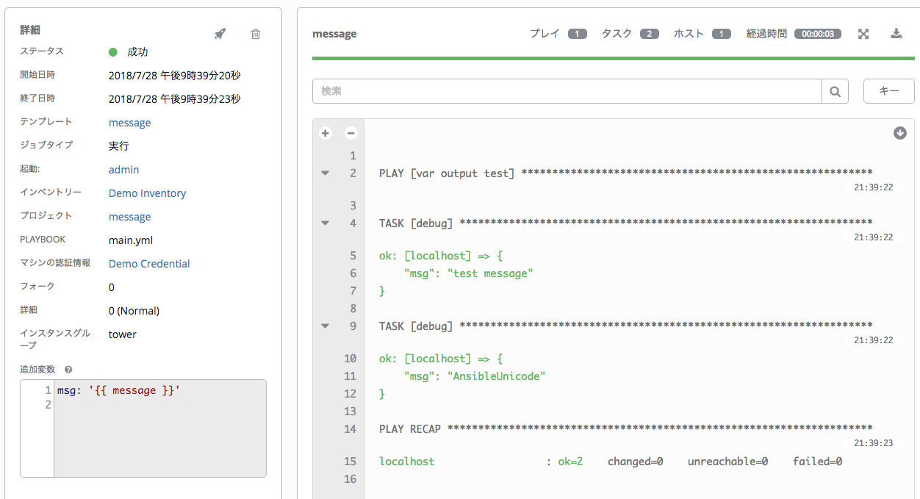This screenshot has width=920, height=499.
Task: Click the 開始日時 timestamp value
Action: click(x=174, y=76)
